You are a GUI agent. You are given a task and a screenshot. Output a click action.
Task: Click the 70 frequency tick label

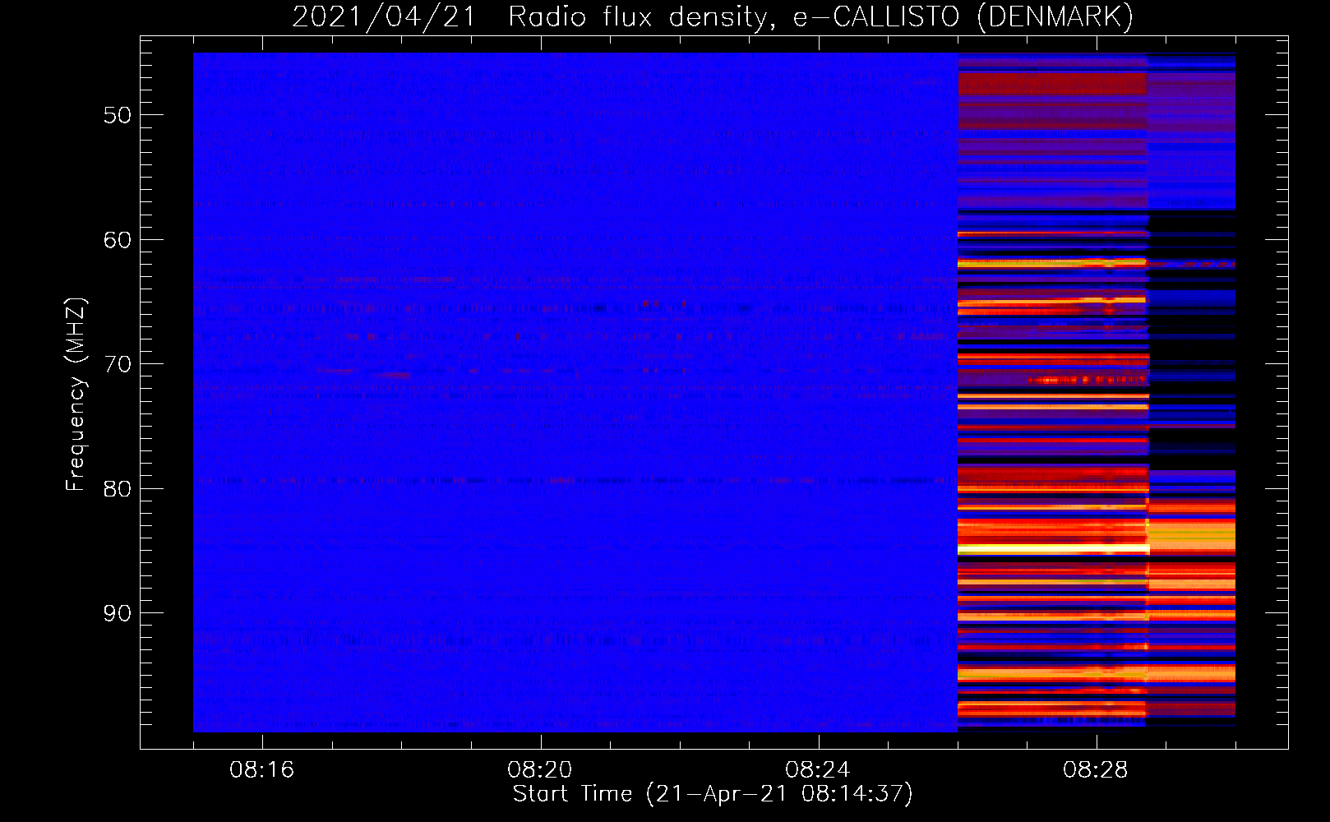(118, 364)
